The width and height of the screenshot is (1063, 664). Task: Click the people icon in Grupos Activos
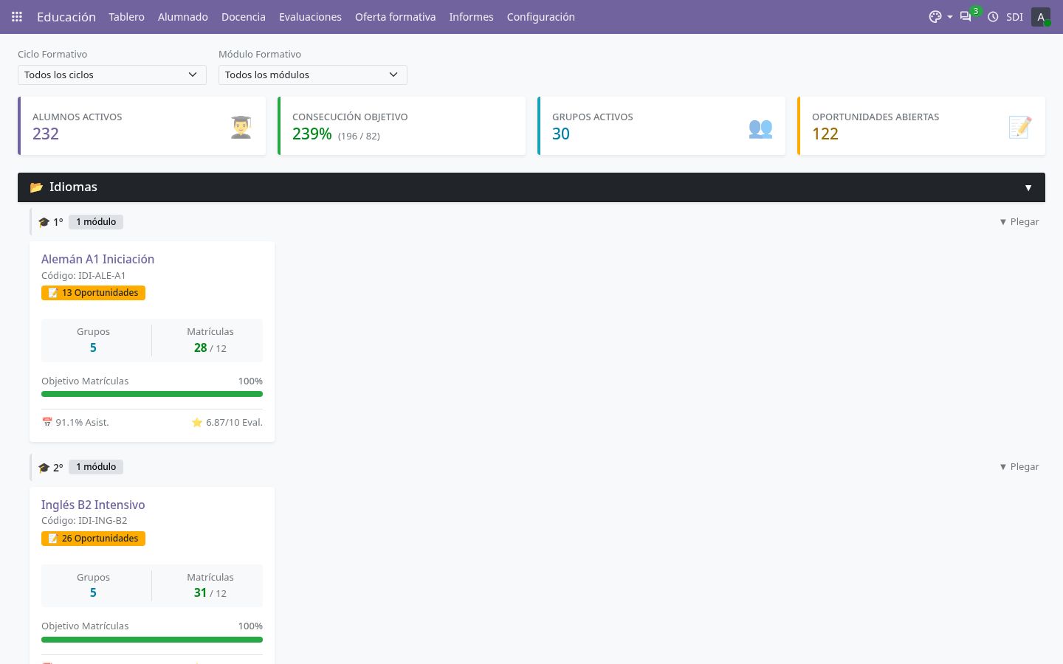coord(760,128)
